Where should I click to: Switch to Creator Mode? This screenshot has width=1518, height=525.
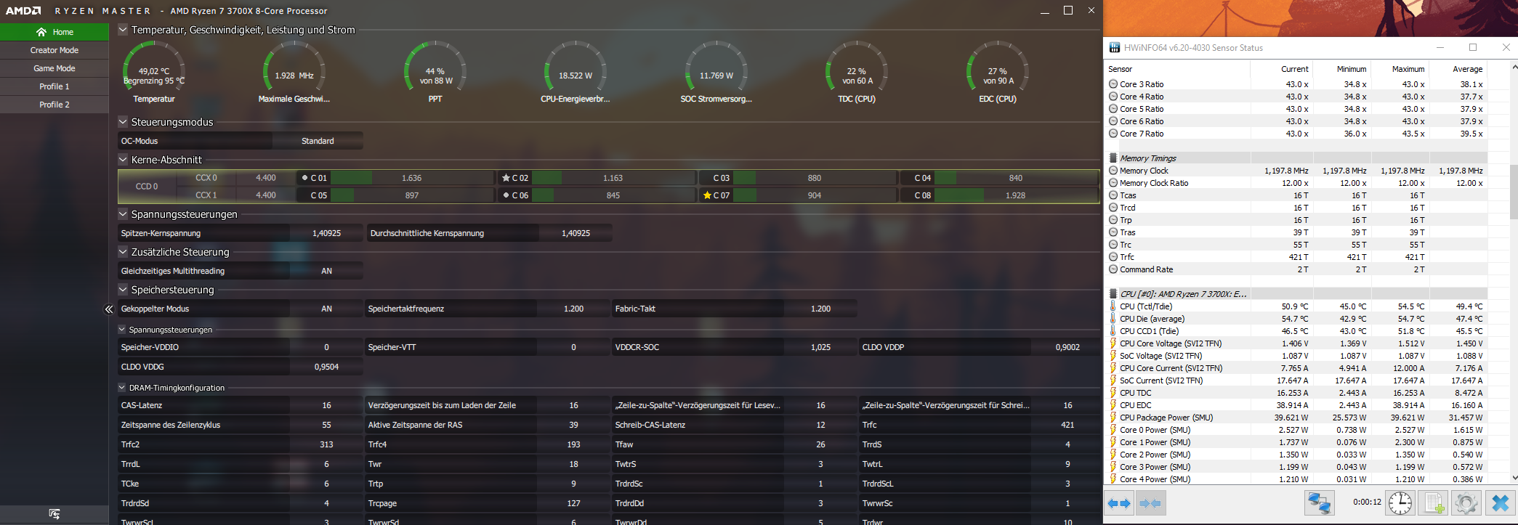coord(54,50)
